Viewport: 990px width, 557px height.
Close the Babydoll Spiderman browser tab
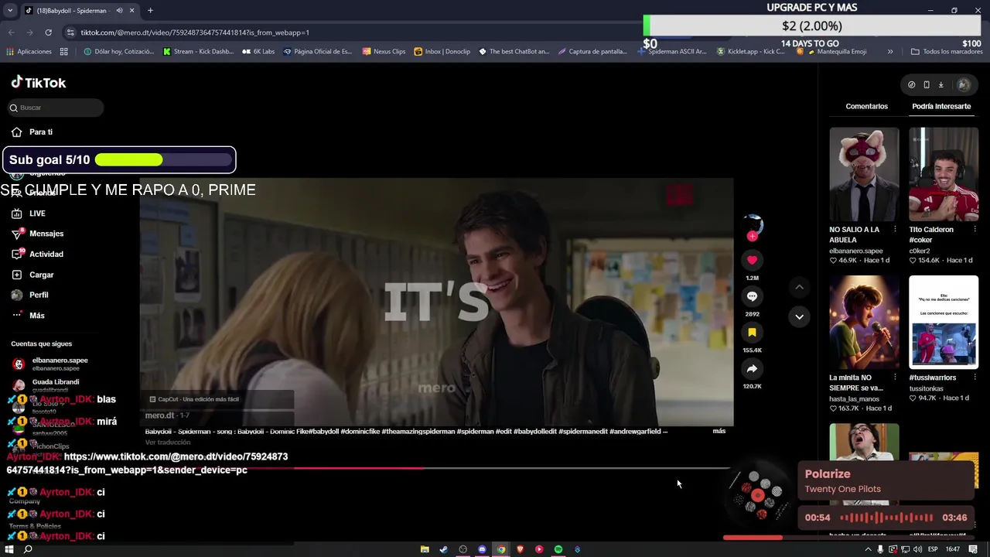[x=131, y=11]
